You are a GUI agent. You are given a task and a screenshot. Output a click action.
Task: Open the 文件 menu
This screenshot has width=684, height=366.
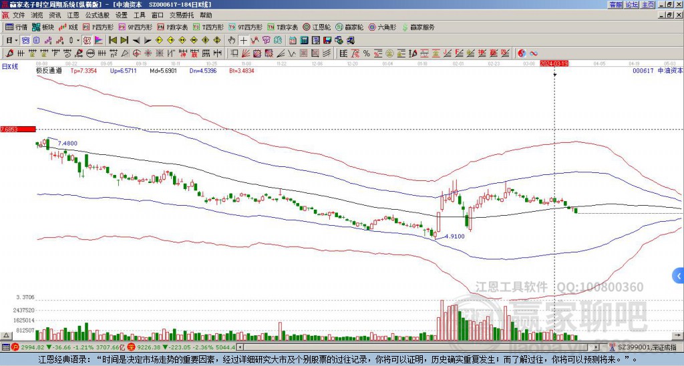19,15
